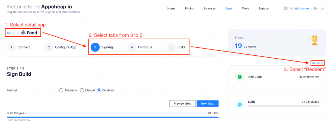Switch to step 2 Configure App
This screenshot has height=124, width=331.
click(60, 47)
